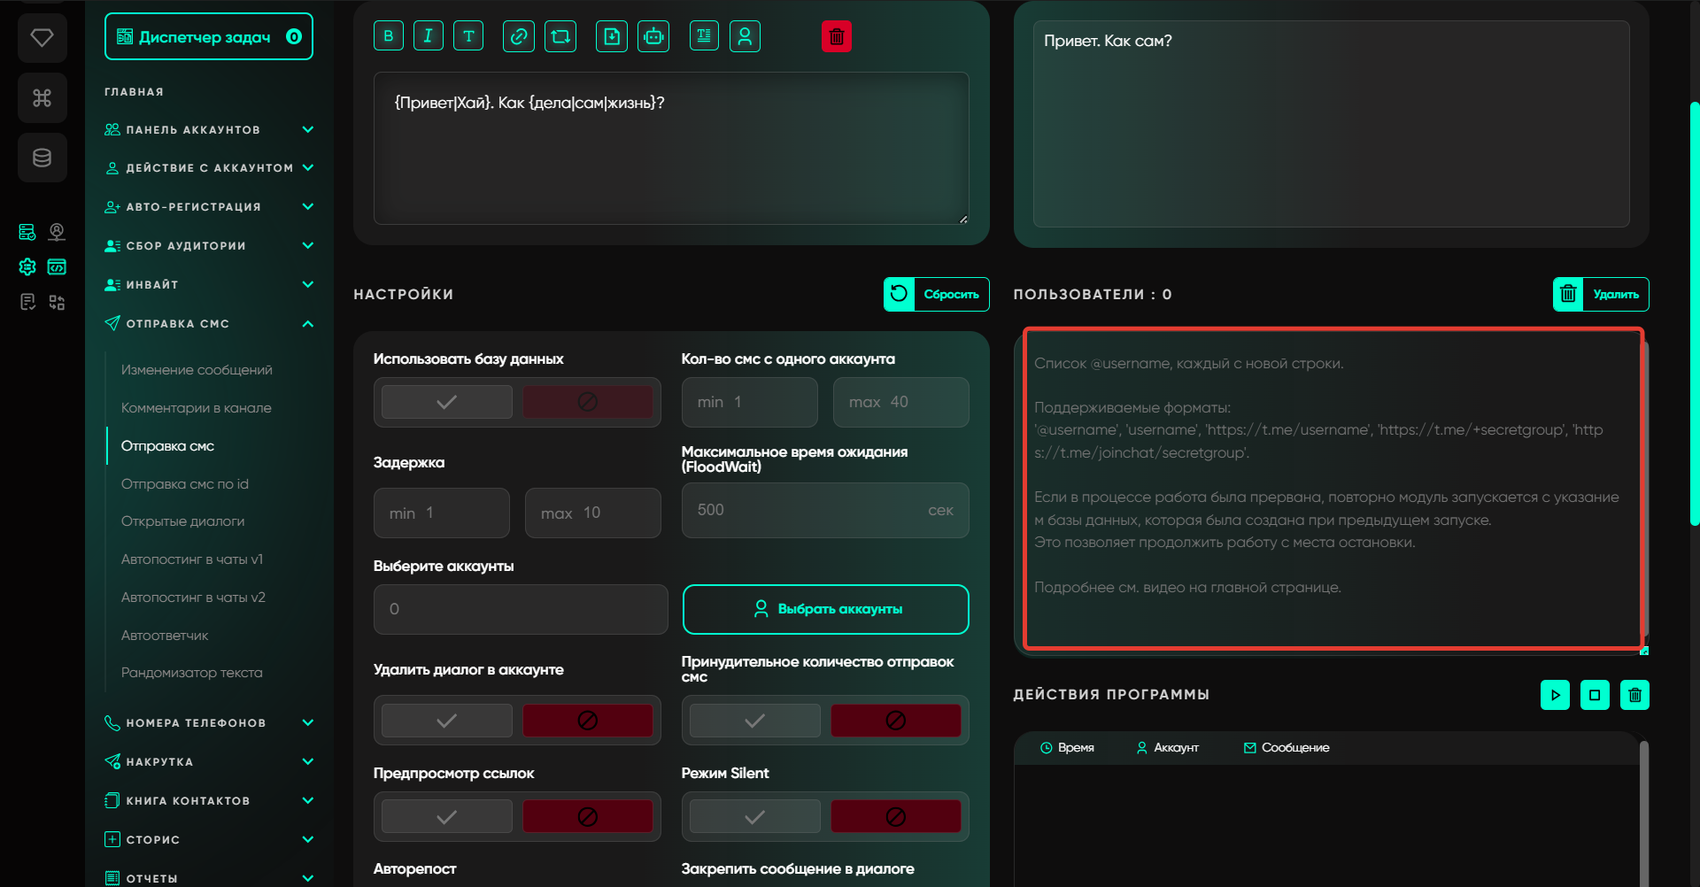
Task: Start the program with the play icon
Action: tap(1555, 695)
